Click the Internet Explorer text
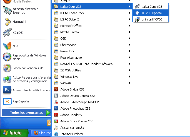 point(72,134)
